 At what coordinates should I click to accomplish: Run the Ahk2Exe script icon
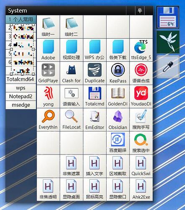coord(141,189)
